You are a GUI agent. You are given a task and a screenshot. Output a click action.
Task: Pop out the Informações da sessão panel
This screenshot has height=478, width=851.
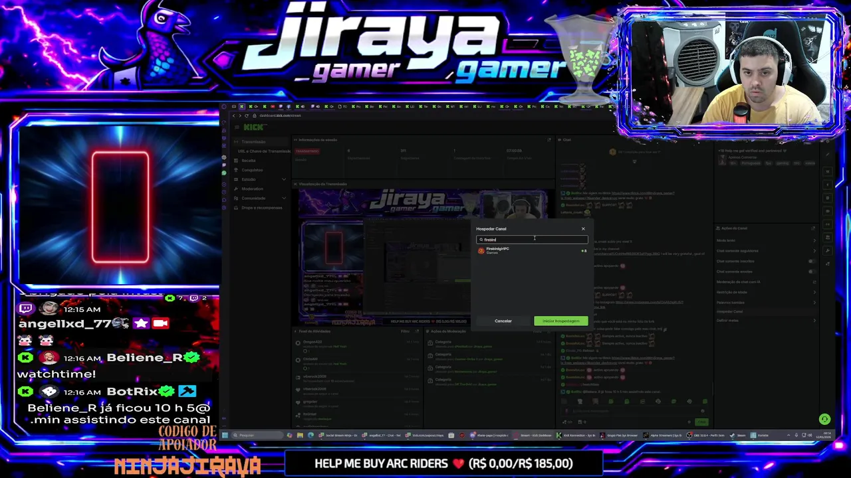(x=549, y=140)
